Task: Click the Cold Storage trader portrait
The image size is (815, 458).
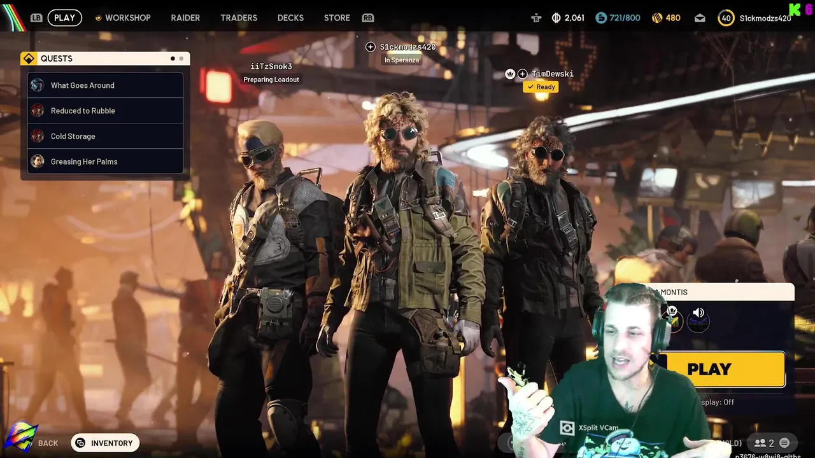Action: 38,136
